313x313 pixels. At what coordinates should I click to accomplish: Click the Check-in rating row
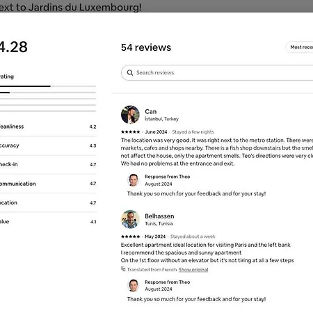click(x=48, y=165)
